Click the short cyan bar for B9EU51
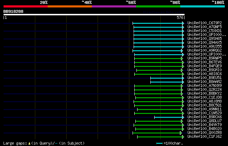The height and width of the screenshot is (146, 228). pos(166,78)
